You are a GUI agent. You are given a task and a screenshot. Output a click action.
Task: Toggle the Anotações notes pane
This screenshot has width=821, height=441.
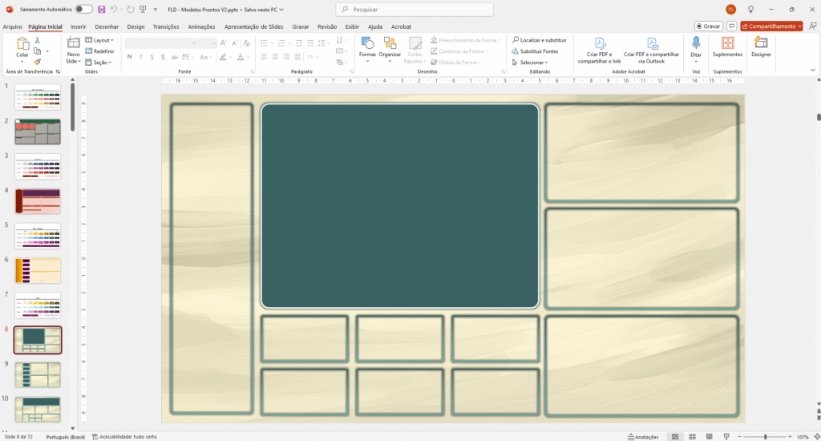[641, 437]
